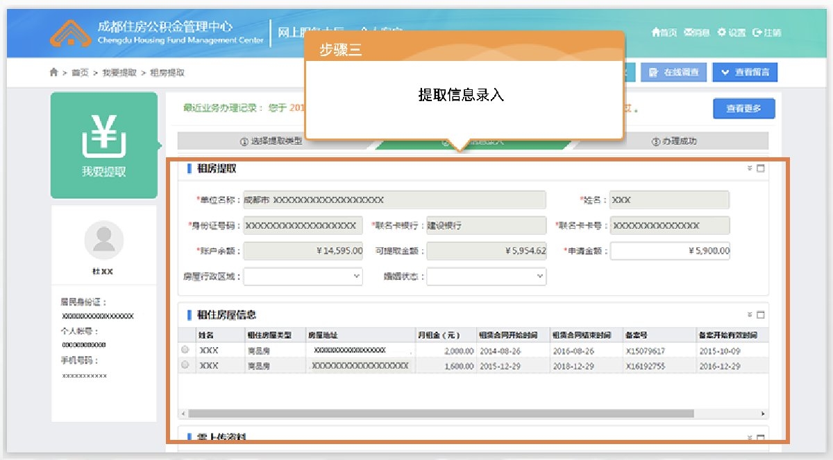Open the 消息 message icon in top navigation
Image resolution: width=833 pixels, height=460 pixels.
[x=690, y=32]
